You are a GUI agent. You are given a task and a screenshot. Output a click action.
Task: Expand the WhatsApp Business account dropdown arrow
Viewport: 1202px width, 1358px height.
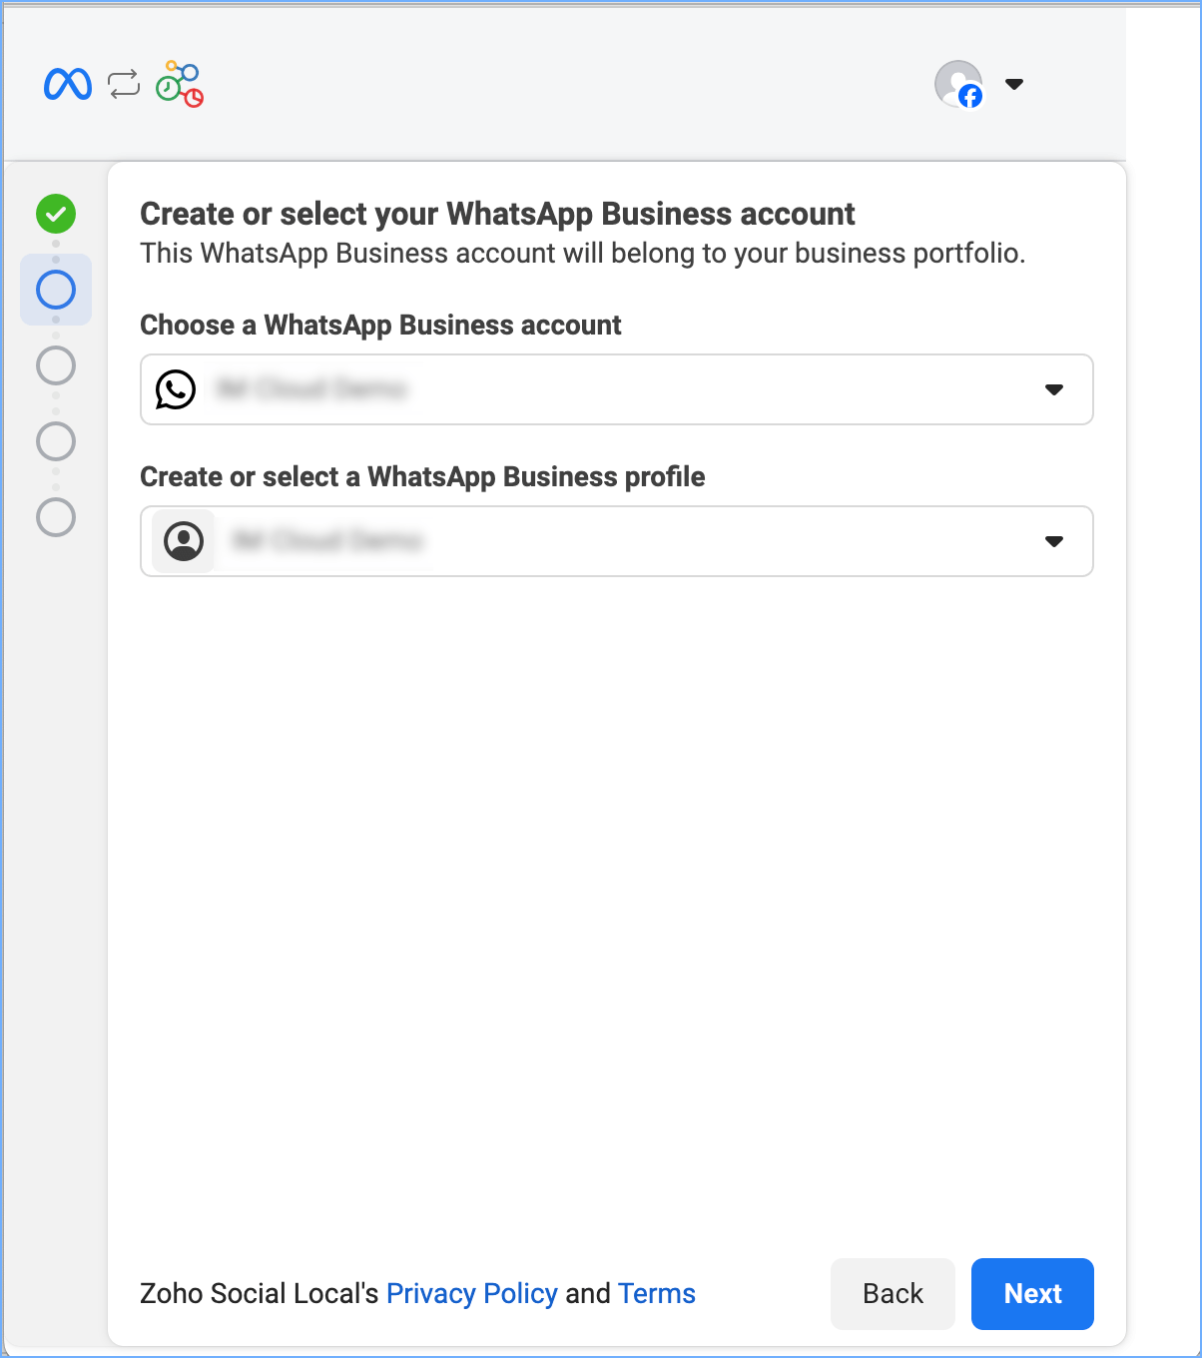pos(1054,389)
